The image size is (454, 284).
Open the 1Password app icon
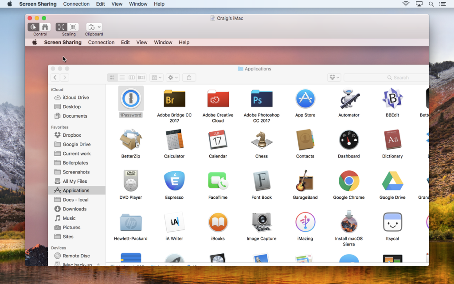click(x=131, y=99)
